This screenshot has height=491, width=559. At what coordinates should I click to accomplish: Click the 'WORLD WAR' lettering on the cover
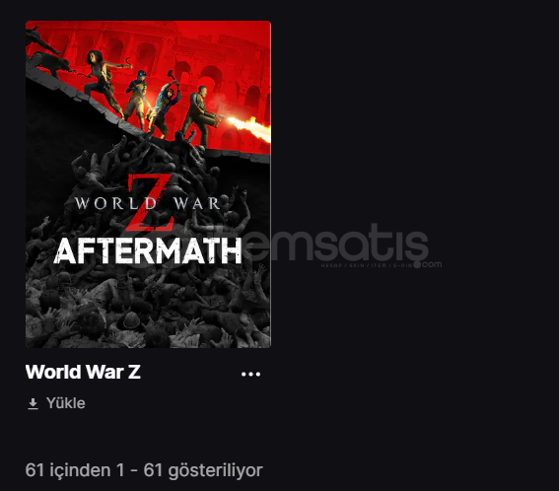pos(147,203)
